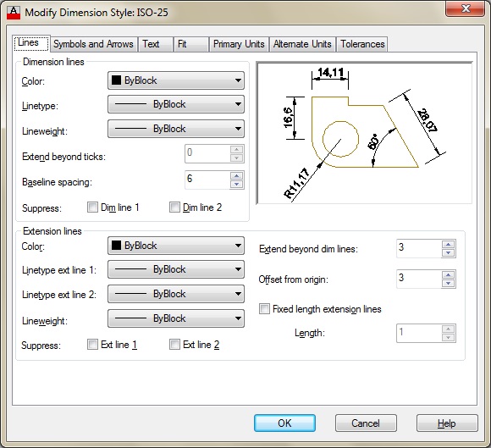
Task: Open the Dimension lines Color dropdown
Action: 176,80
